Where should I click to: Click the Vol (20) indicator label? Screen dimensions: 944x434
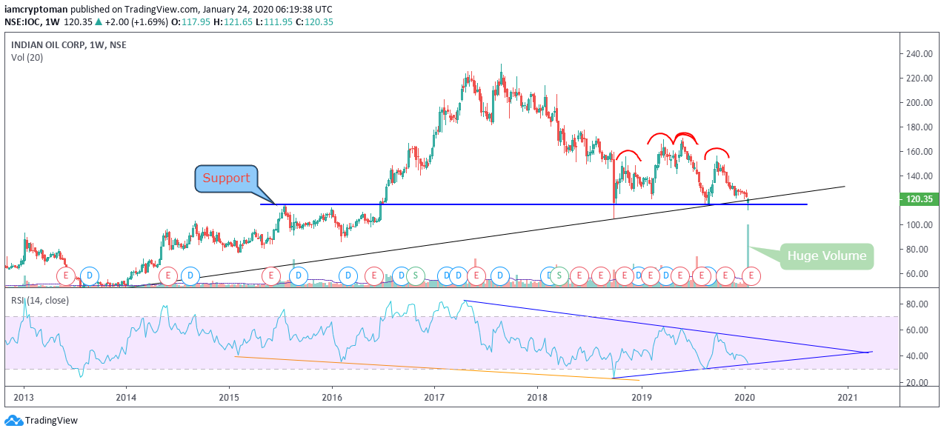[27, 57]
